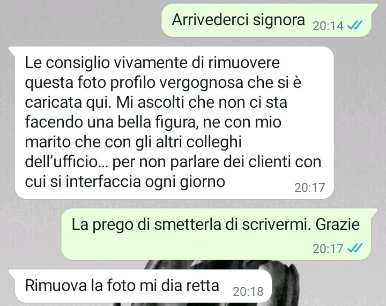The width and height of the screenshot is (386, 306).
Task: Tap the blue read receipt under "Grazie"
Action: pos(354,248)
